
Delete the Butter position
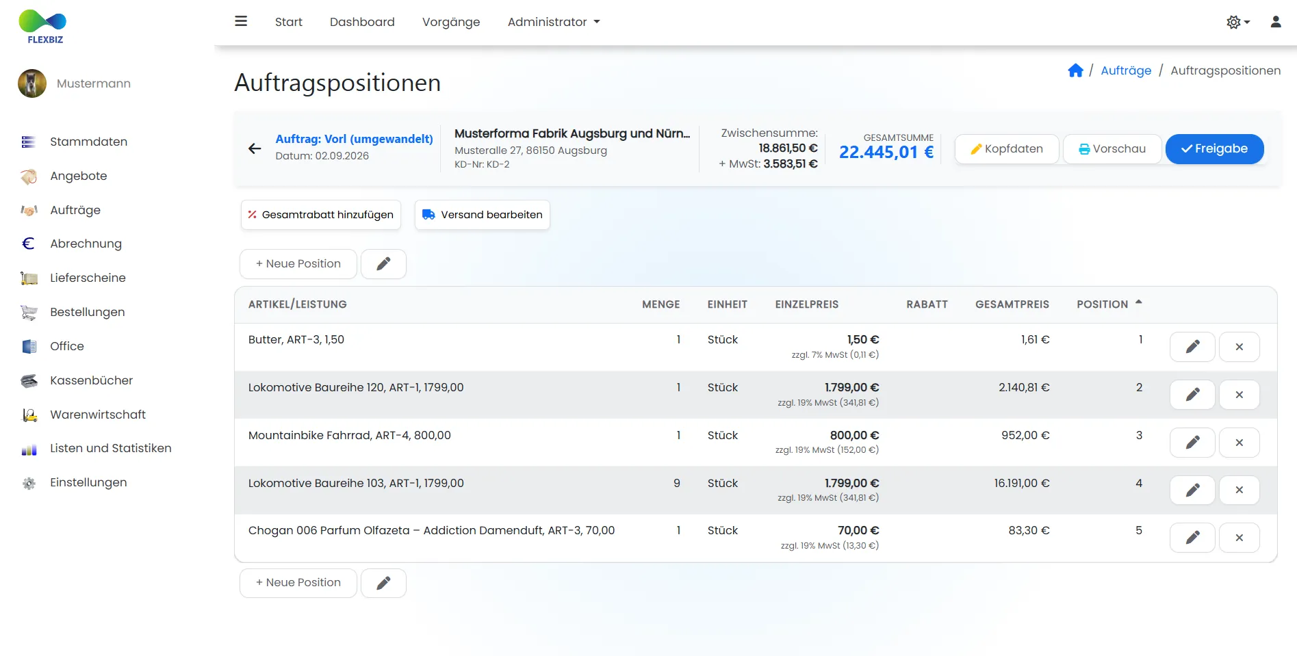[x=1239, y=347]
